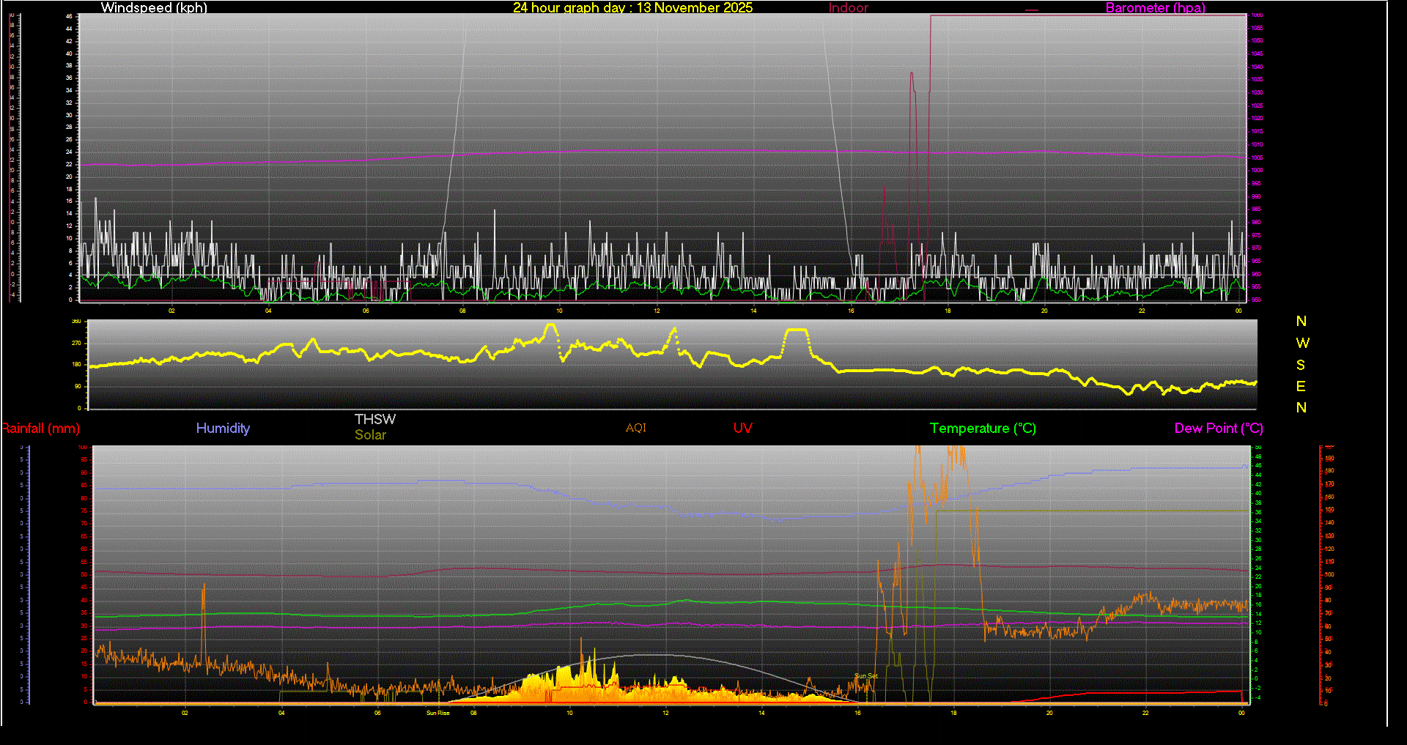Click the dash legend marker beside Barometer label
This screenshot has height=745, width=1407.
pos(1032,10)
